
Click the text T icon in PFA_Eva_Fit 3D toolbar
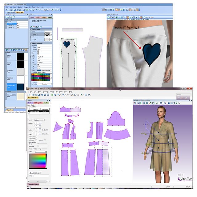click(137, 18)
